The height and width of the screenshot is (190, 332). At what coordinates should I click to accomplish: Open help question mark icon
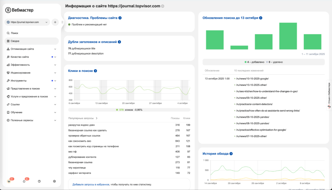(39, 181)
